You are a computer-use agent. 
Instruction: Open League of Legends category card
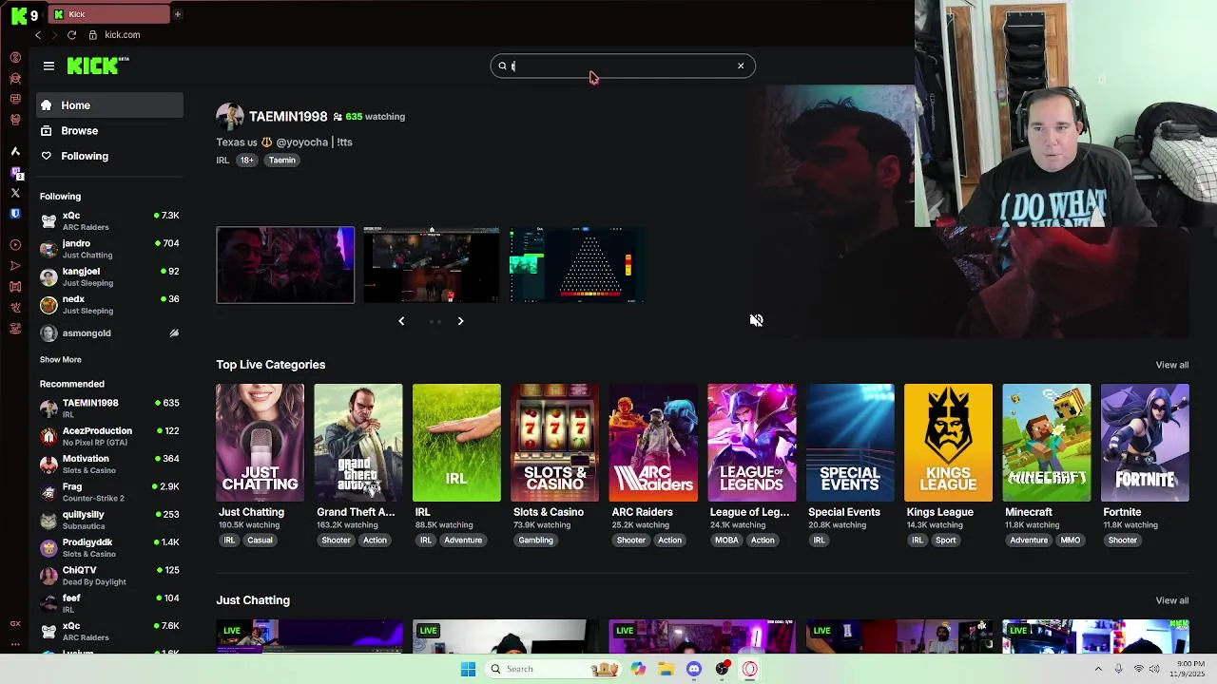(x=752, y=443)
